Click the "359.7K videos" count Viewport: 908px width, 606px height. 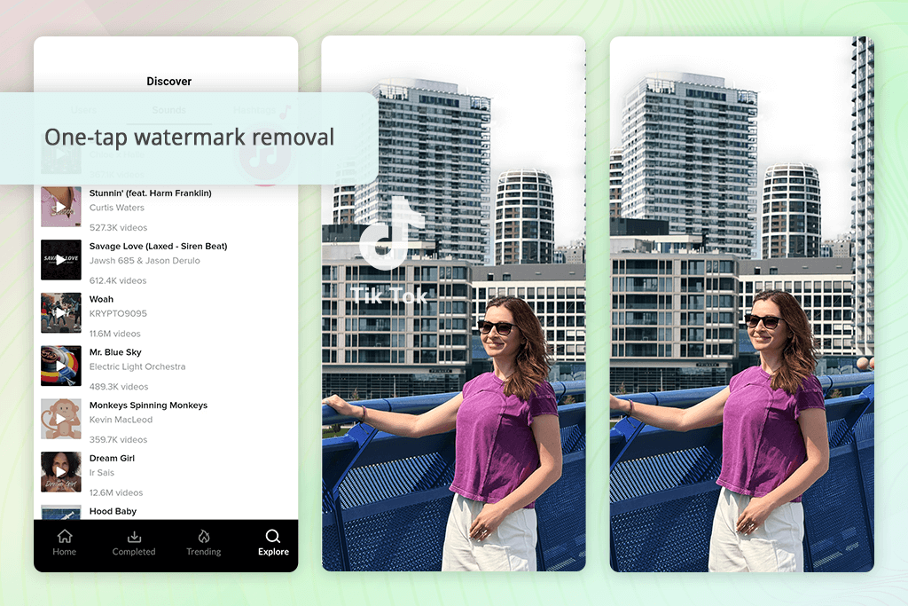(x=118, y=440)
